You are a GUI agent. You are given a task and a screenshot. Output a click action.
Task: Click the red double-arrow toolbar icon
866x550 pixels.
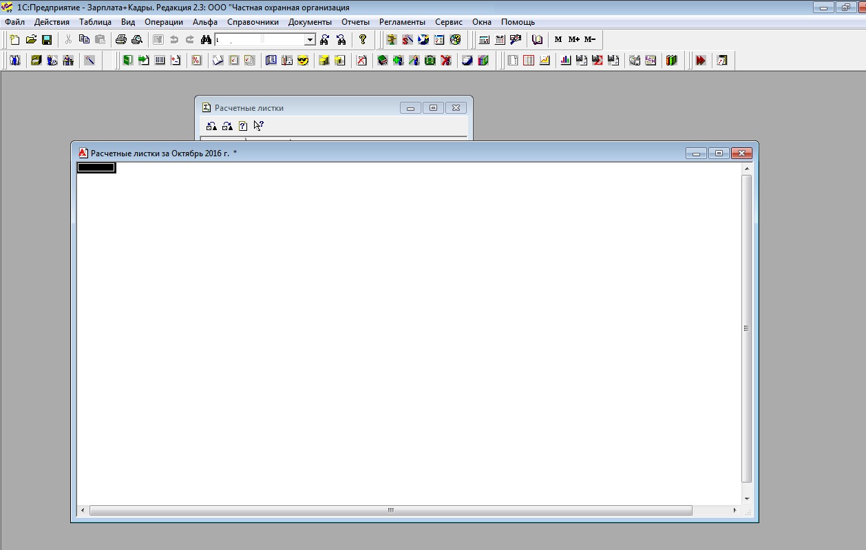(701, 61)
